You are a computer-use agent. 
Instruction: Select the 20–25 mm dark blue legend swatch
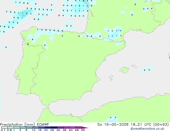tap(48, 128)
